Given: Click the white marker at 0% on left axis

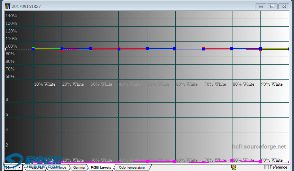Looking at the screenshot, I should coord(6,49).
